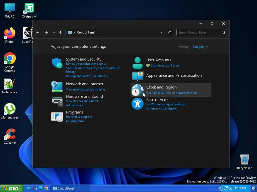The height and width of the screenshot is (192, 257).
Task: Click the show desktop quick launch icon
Action: point(29,188)
